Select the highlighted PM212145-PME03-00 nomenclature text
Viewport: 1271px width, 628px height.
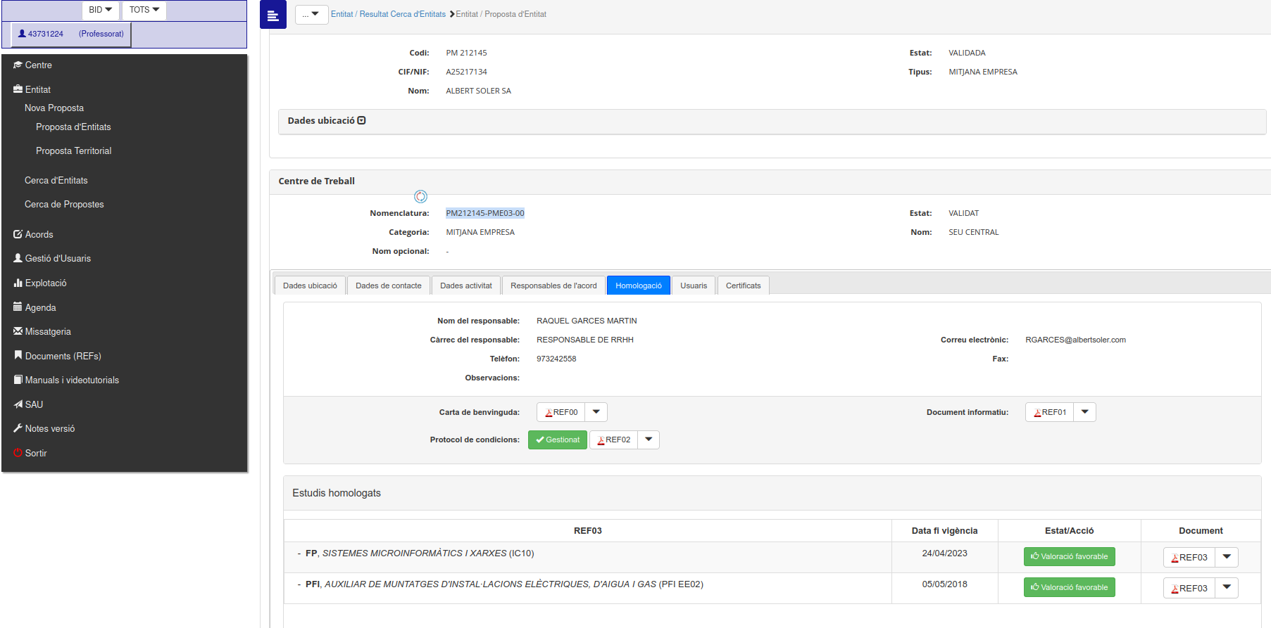[485, 213]
